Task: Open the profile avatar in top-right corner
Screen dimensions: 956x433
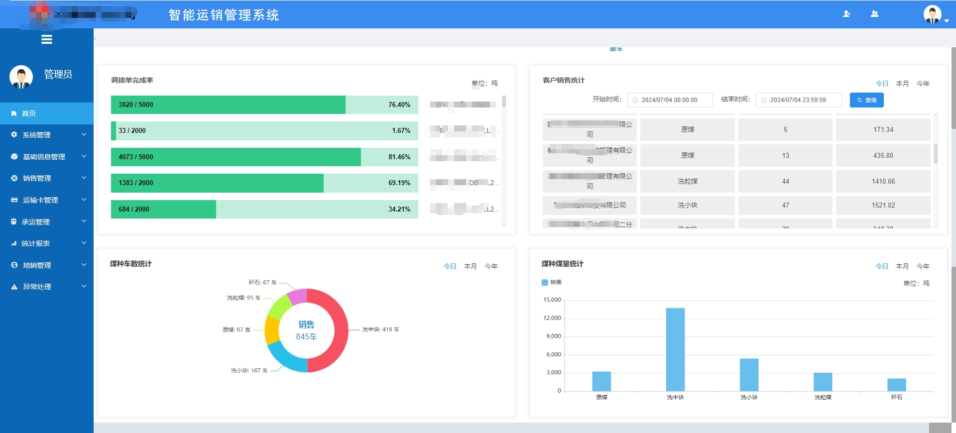Action: coord(932,14)
